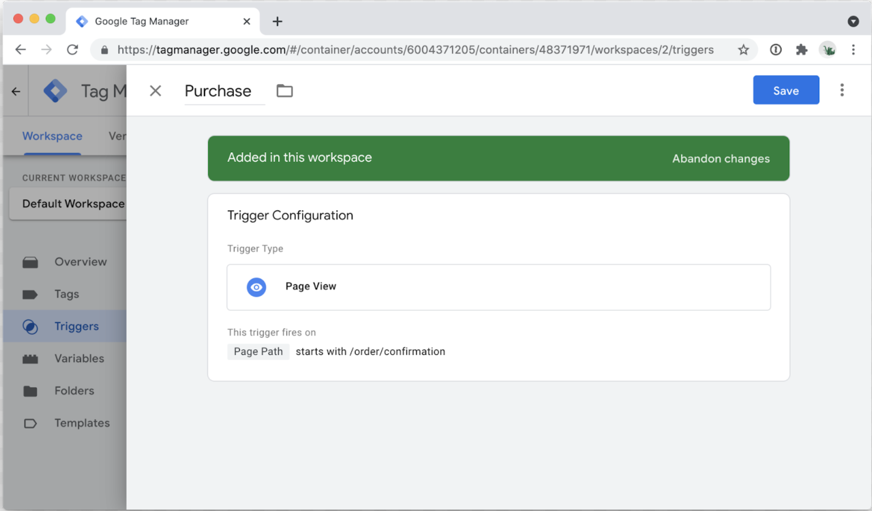
Task: Click the Overview sidebar icon
Action: click(30, 262)
